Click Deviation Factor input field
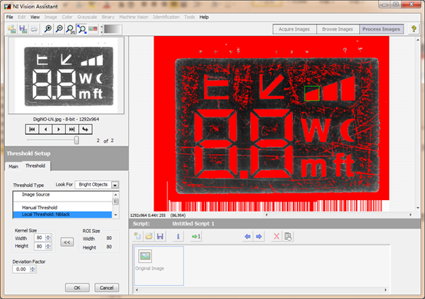 click(21, 269)
